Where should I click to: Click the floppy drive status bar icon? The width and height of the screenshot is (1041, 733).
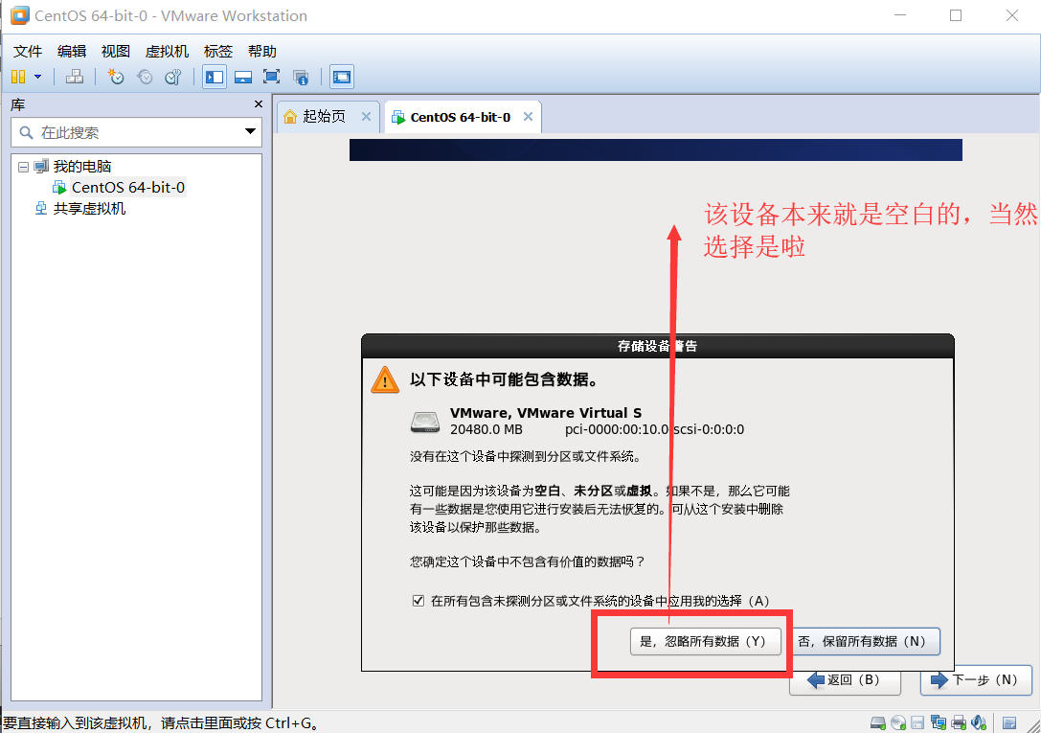(x=917, y=723)
